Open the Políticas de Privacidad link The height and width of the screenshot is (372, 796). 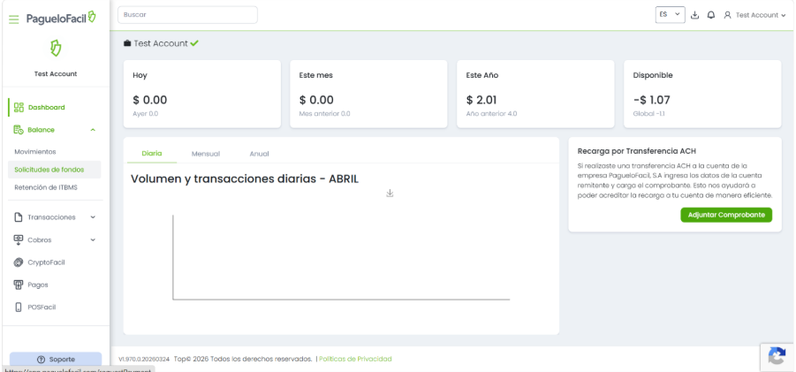[x=354, y=359]
